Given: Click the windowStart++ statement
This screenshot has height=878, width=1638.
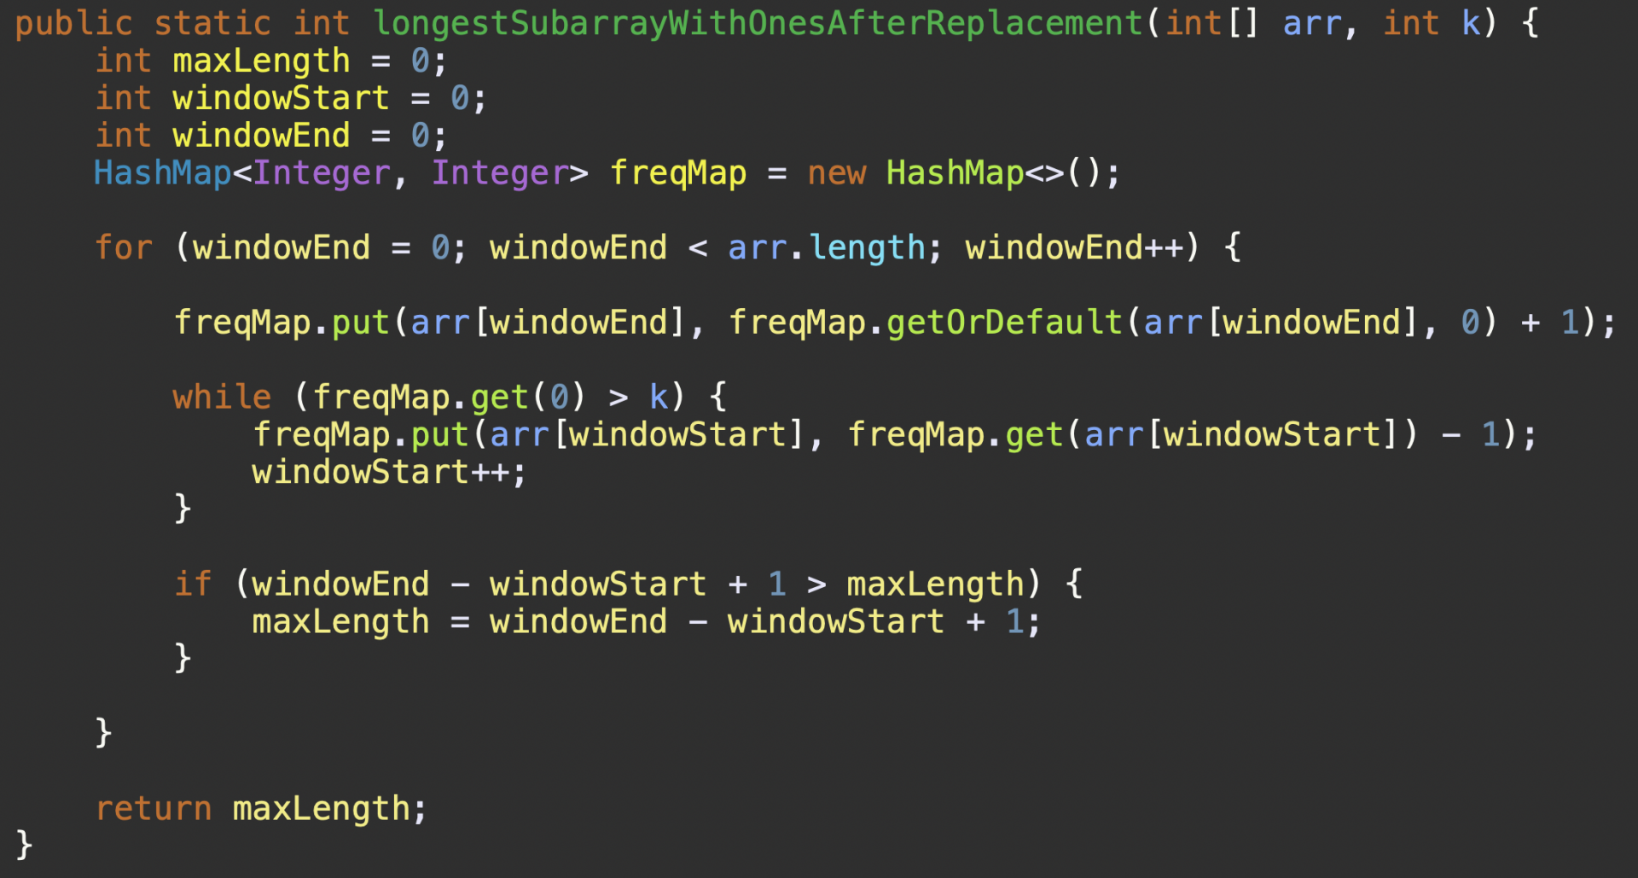Looking at the screenshot, I should (389, 472).
